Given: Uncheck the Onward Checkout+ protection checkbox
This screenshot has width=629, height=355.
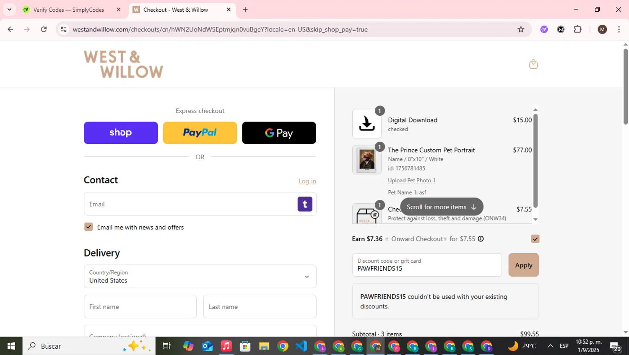Looking at the screenshot, I should [535, 239].
